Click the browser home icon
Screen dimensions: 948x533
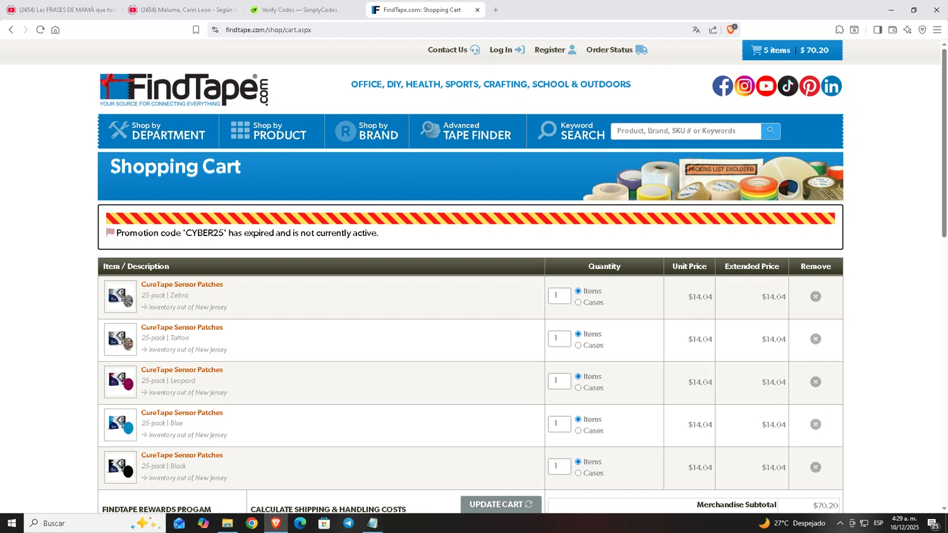tap(56, 30)
